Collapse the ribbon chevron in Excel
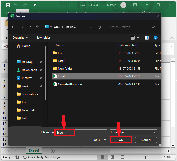Viewport: 177px width, 161px height. point(172,38)
